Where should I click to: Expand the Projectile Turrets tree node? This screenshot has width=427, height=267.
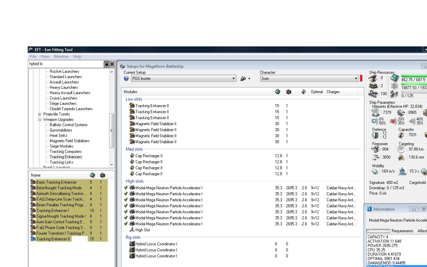coord(40,114)
